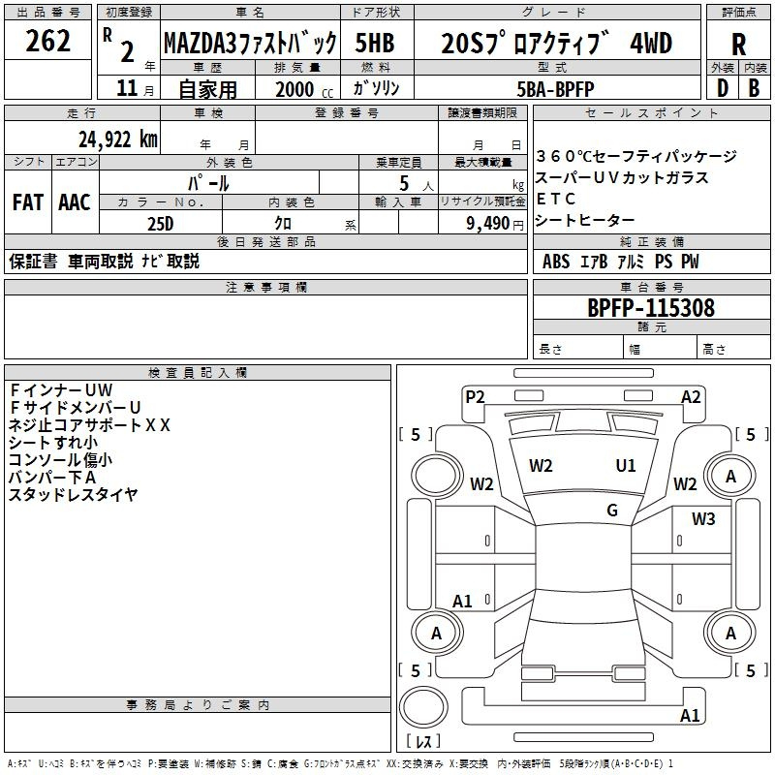Viewport: 775px width, 775px height.
Task: Click the FAT shift type cell
Action: (x=27, y=201)
